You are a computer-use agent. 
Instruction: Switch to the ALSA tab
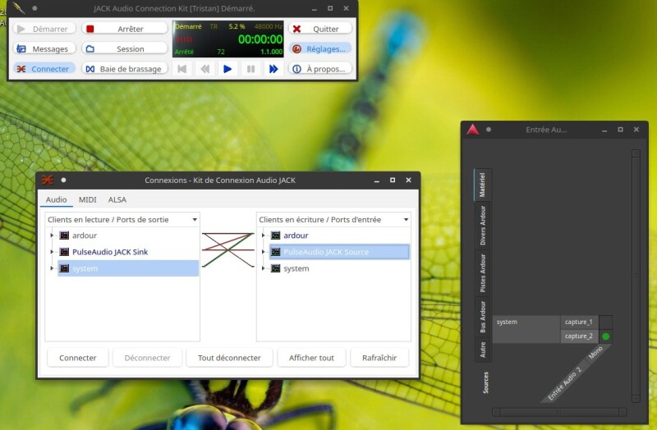(x=117, y=199)
